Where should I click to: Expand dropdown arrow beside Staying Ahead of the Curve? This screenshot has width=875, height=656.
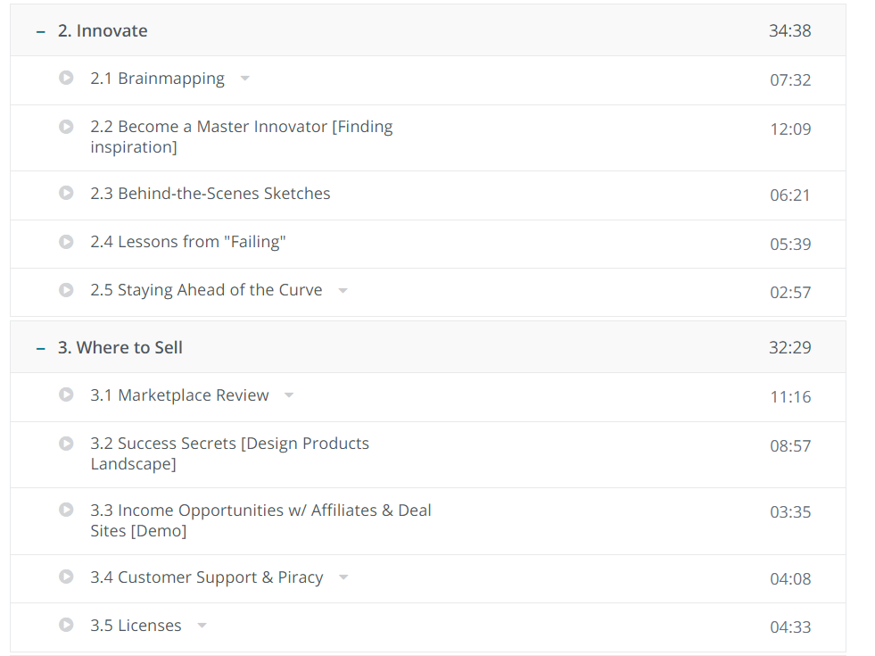pos(343,291)
